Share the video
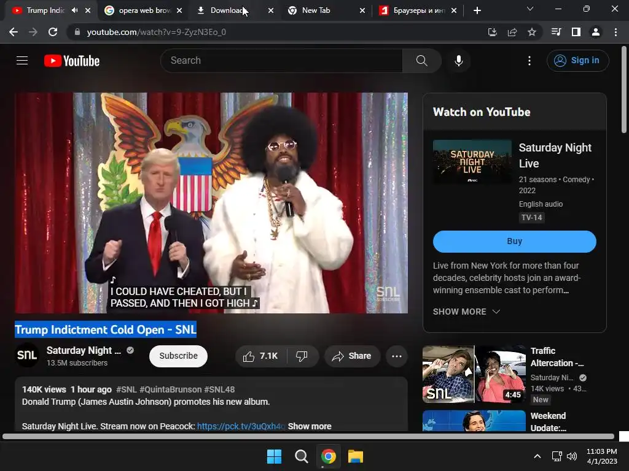 coord(352,356)
